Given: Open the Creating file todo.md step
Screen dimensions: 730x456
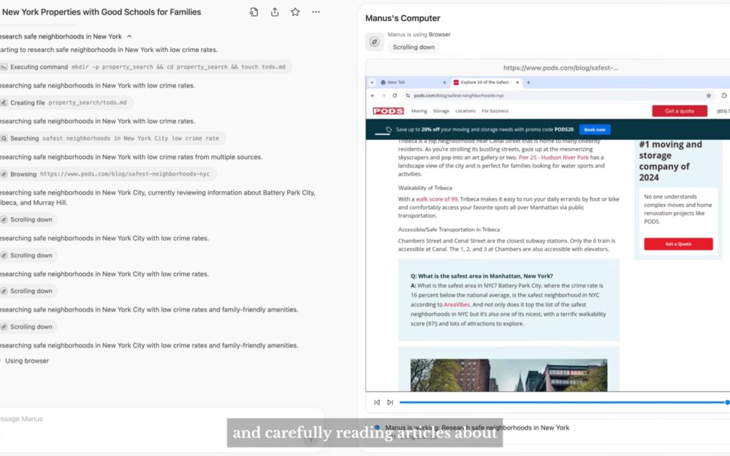Looking at the screenshot, I should pos(66,103).
